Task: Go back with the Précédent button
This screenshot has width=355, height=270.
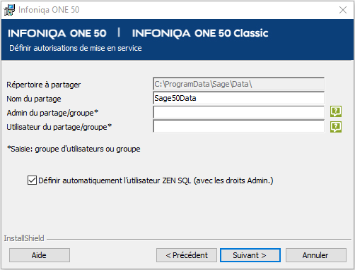Action: [x=187, y=255]
